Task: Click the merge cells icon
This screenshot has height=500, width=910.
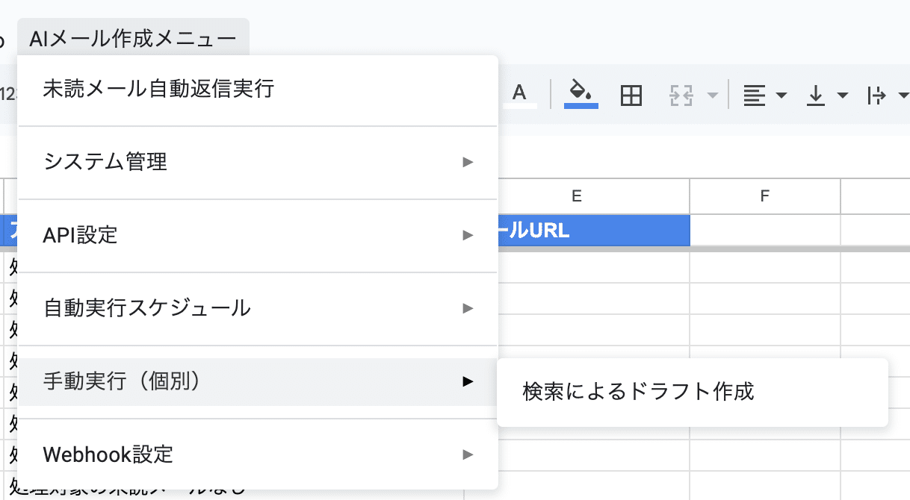Action: 681,96
